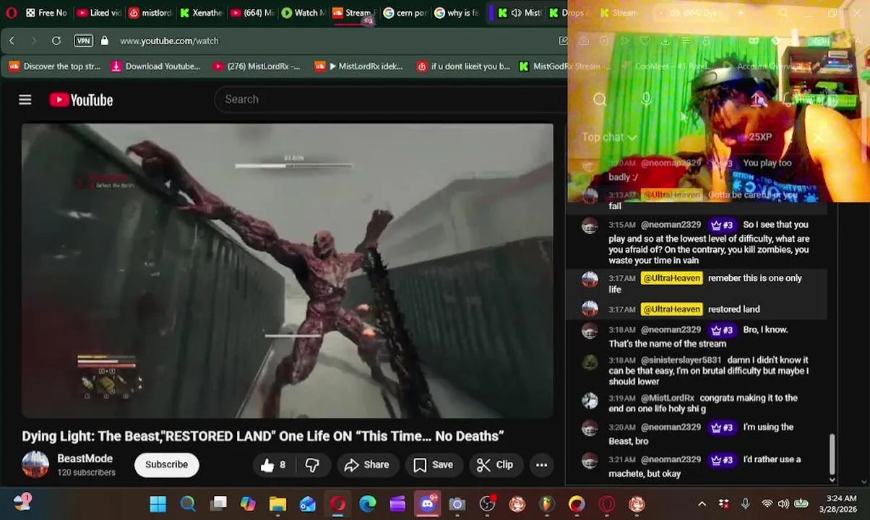Click the microphone tray icon
The width and height of the screenshot is (870, 520).
(x=745, y=503)
